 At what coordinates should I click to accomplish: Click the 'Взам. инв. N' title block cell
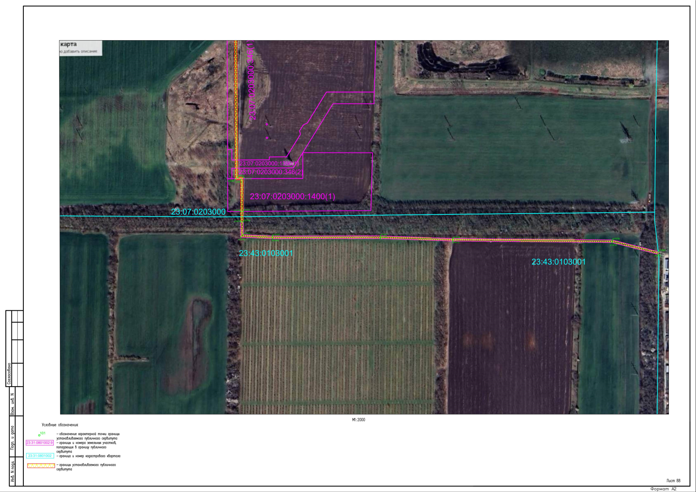12,404
